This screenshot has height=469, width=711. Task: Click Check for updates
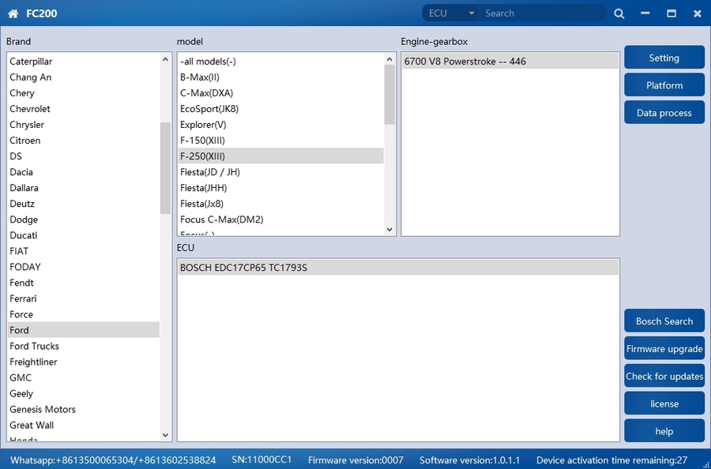[664, 377]
